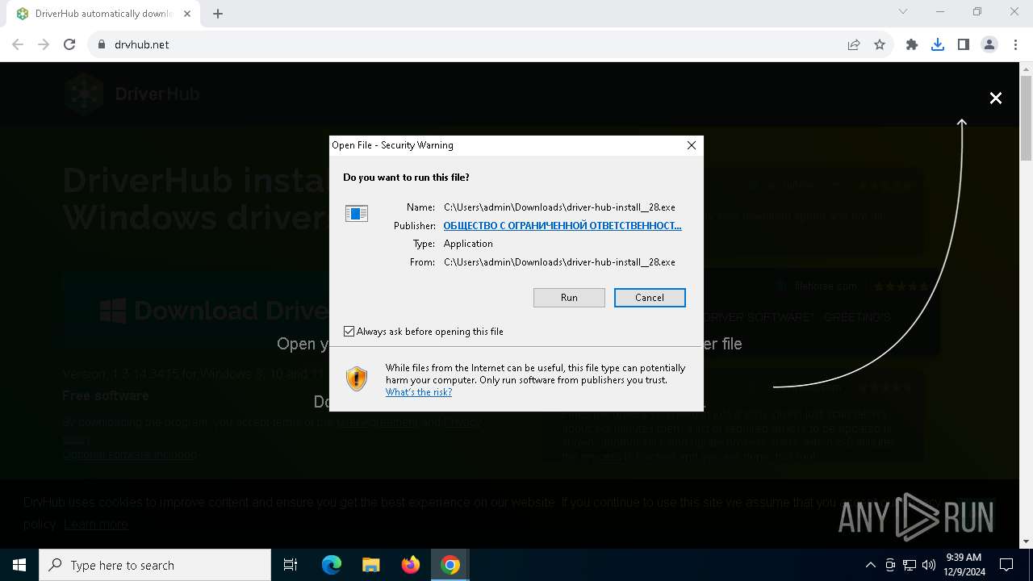This screenshot has width=1033, height=581.
Task: Launch Firefox from the taskbar
Action: pyautogui.click(x=411, y=565)
